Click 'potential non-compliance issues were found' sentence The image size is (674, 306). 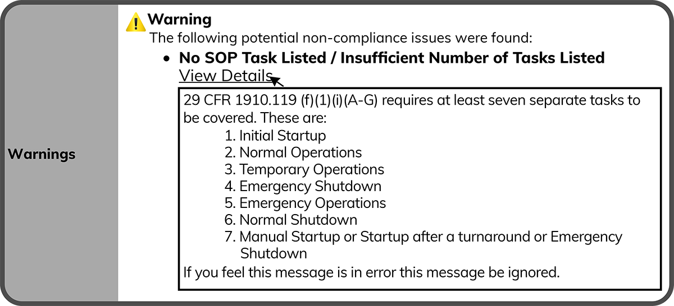340,39
